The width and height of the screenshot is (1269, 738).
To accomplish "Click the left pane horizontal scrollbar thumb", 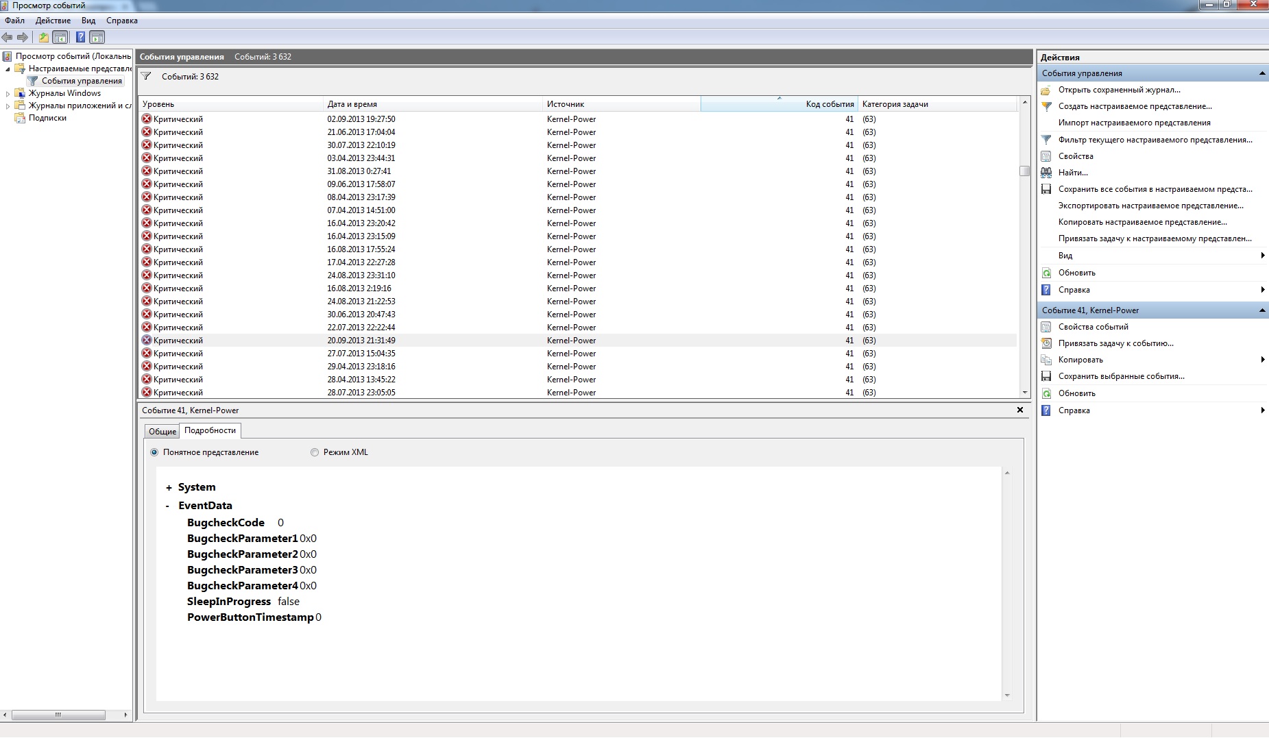I will point(58,715).
